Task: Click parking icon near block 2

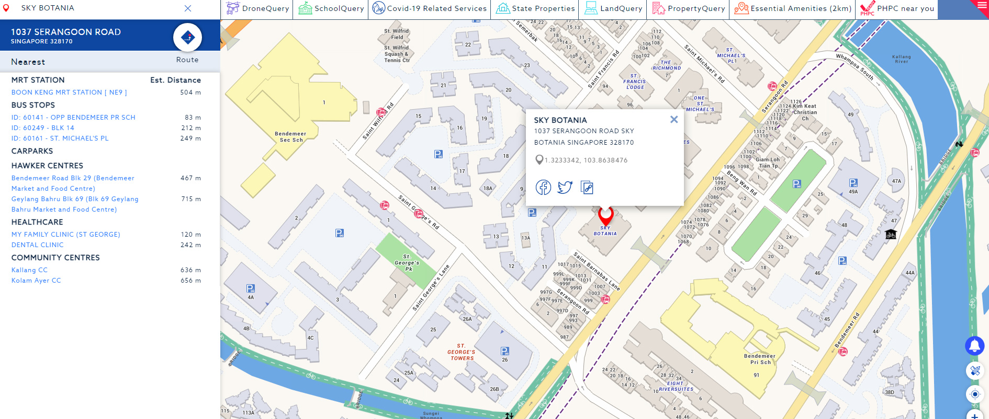Action: tap(340, 233)
